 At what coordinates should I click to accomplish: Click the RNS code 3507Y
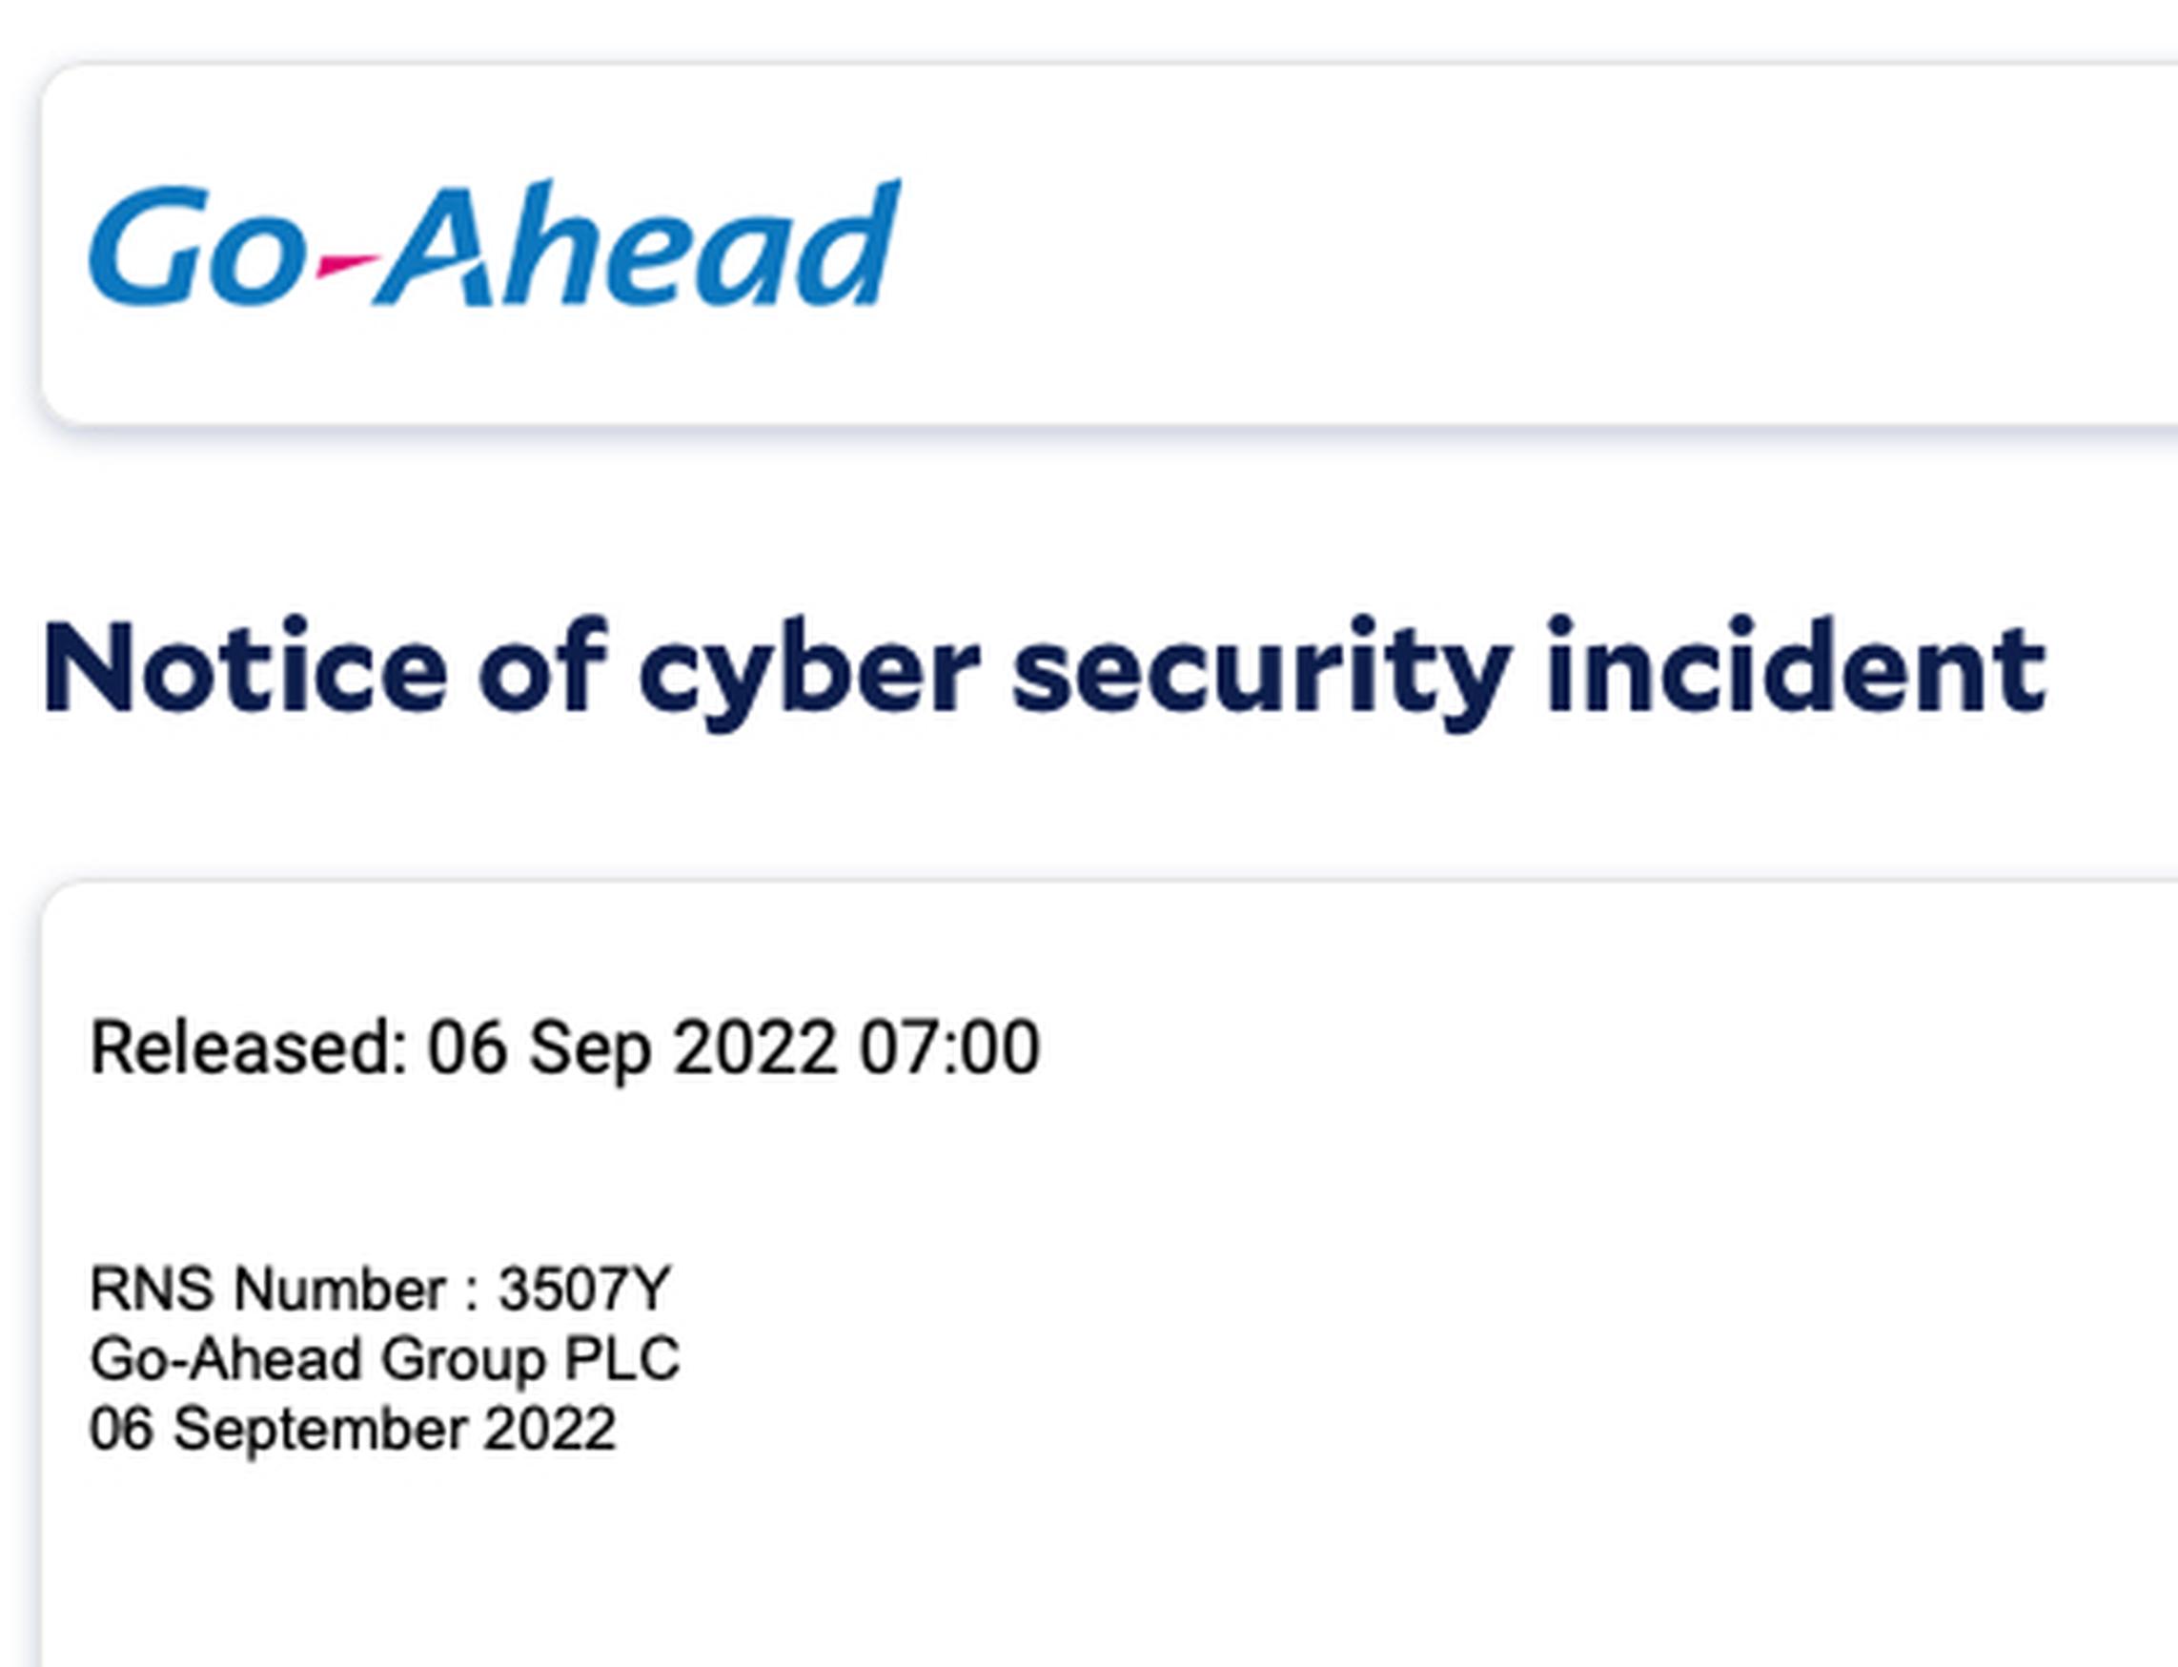pyautogui.click(x=584, y=1289)
